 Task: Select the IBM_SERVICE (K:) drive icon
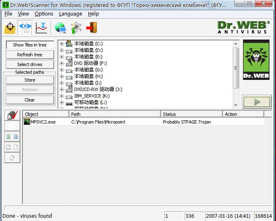[x=69, y=97]
